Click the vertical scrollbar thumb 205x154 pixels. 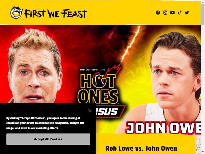(203, 14)
